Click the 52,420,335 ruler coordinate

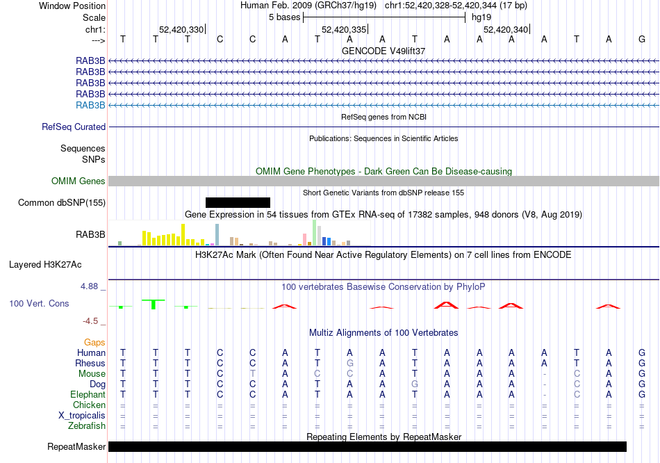tap(344, 29)
